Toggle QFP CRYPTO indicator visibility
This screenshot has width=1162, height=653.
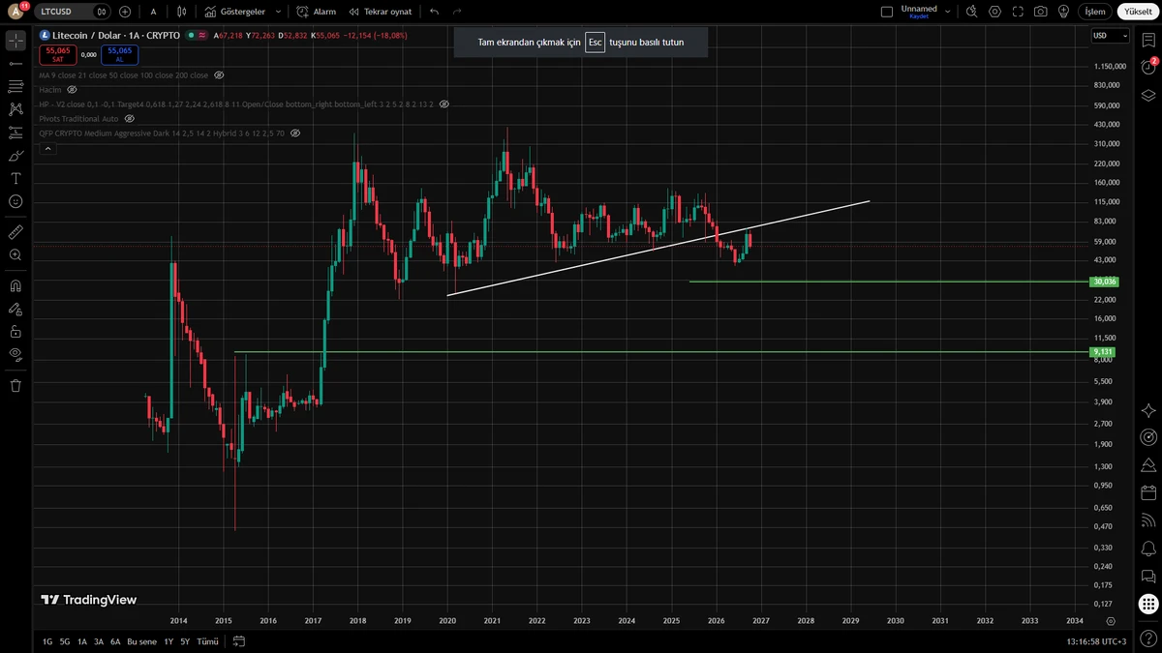click(x=294, y=133)
